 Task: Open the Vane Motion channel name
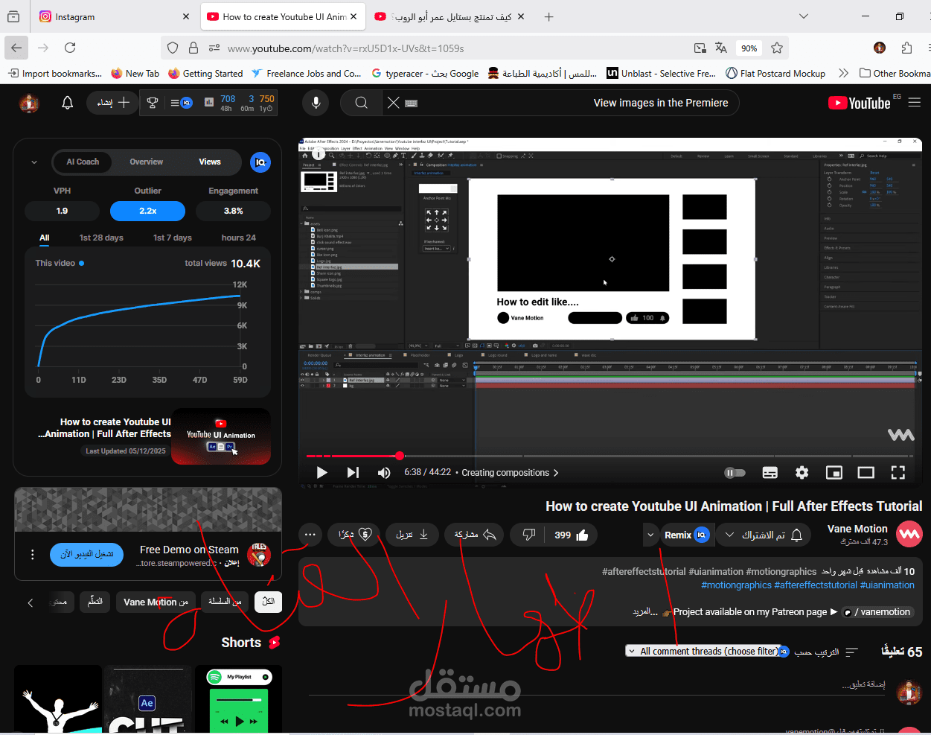pos(857,529)
